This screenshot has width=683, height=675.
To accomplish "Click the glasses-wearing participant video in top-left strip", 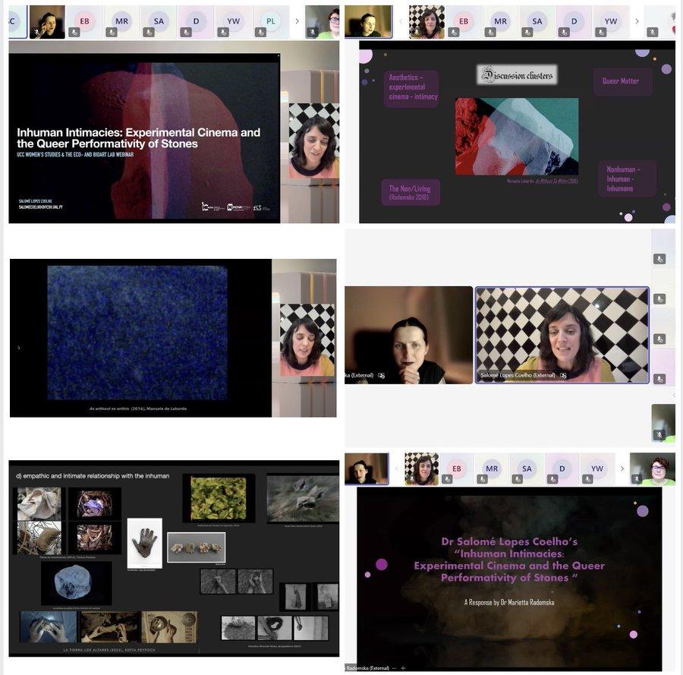I will [x=323, y=22].
